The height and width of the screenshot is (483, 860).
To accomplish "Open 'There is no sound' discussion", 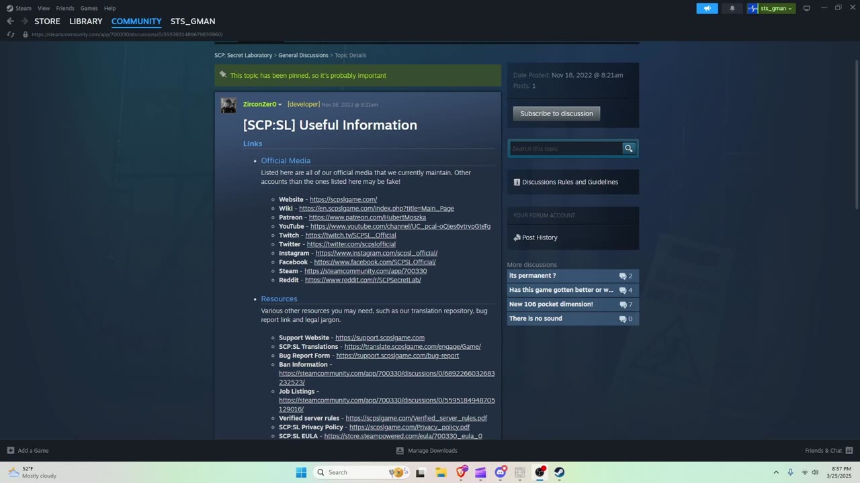I will 572,319.
